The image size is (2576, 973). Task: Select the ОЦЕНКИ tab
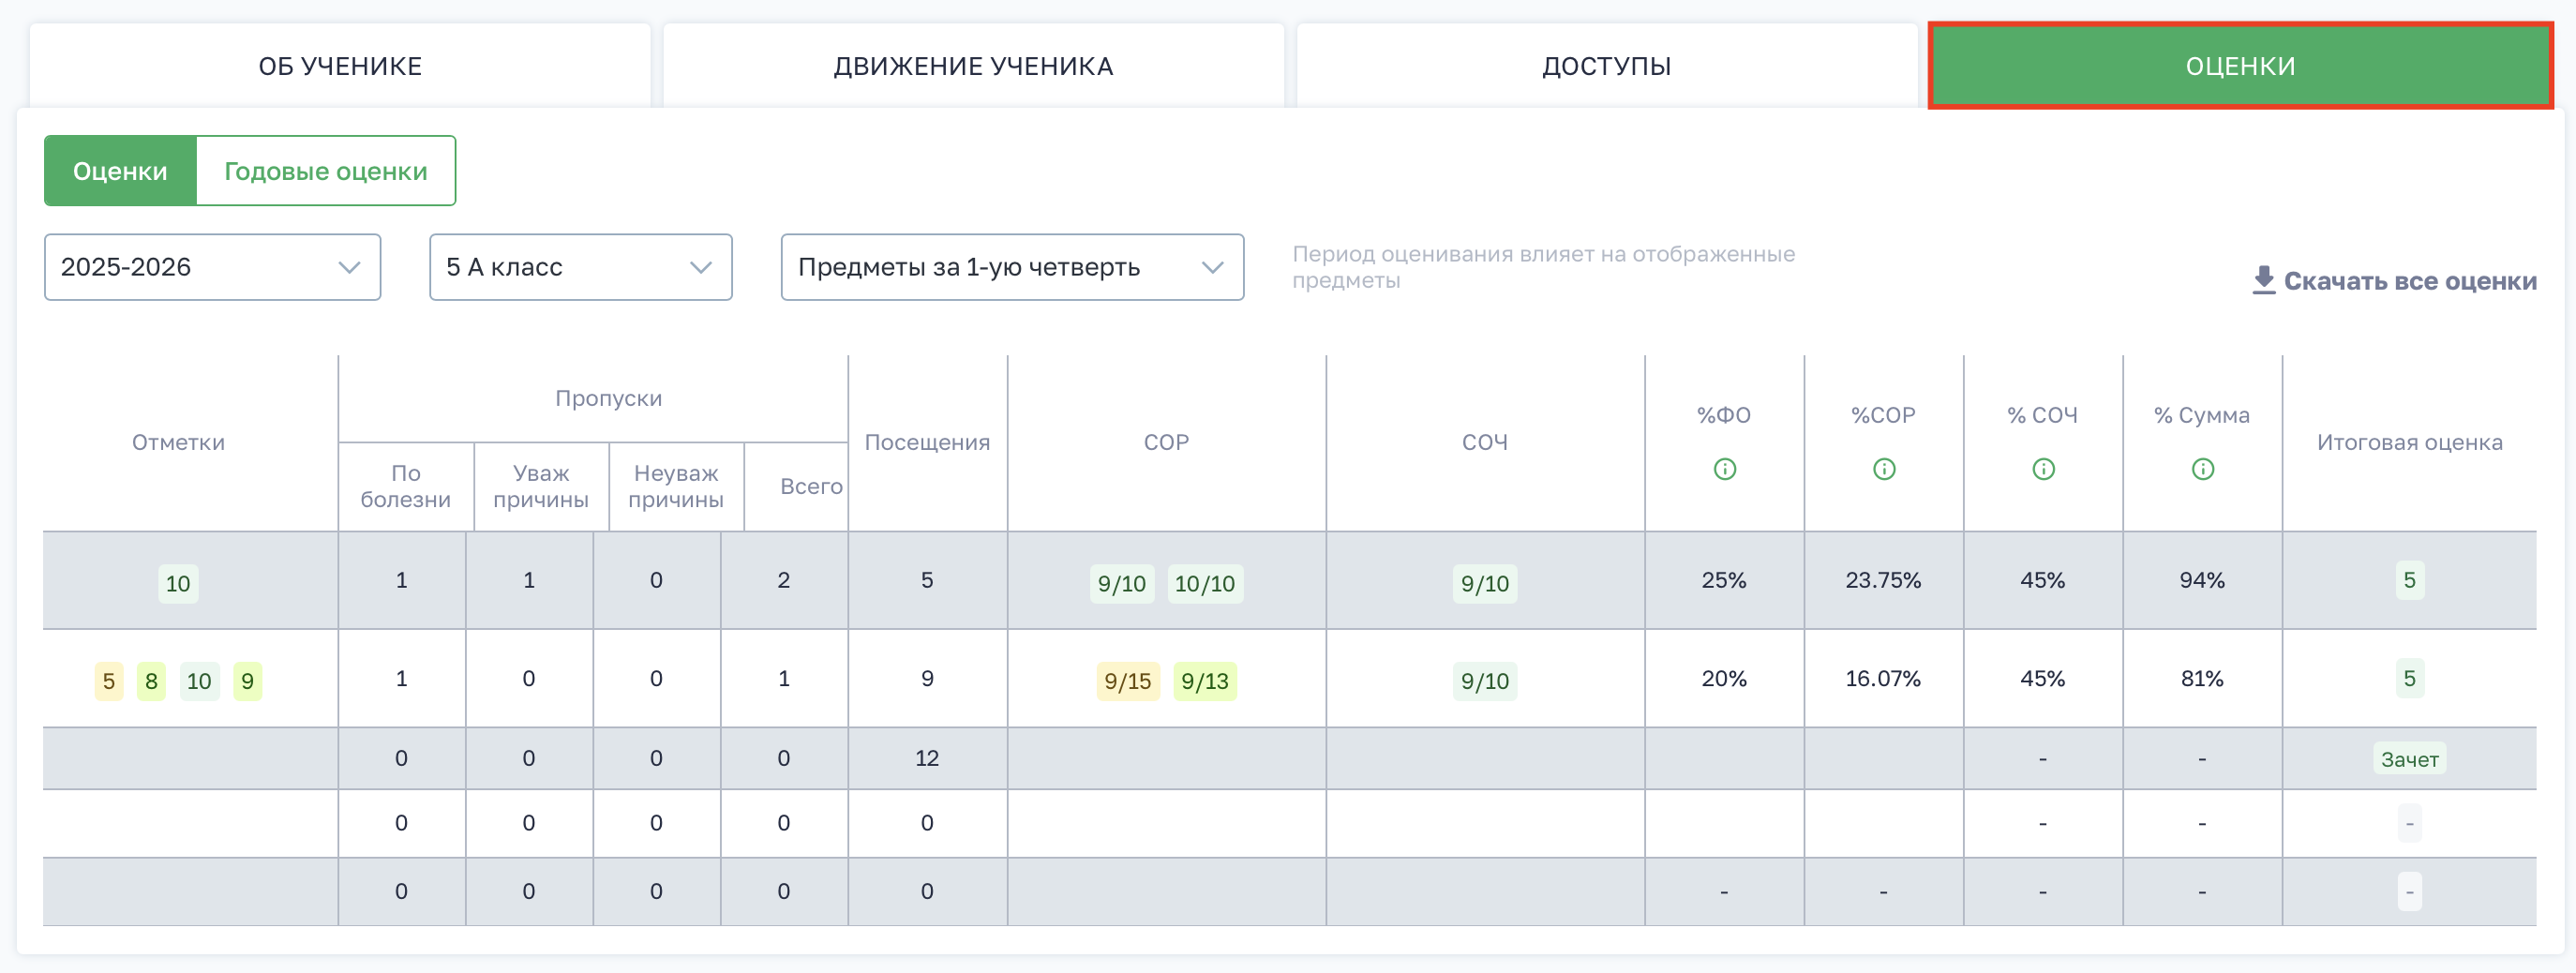pyautogui.click(x=2240, y=66)
